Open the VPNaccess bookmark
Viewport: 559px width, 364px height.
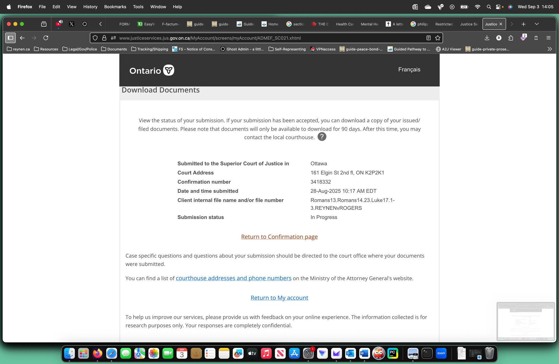[323, 49]
